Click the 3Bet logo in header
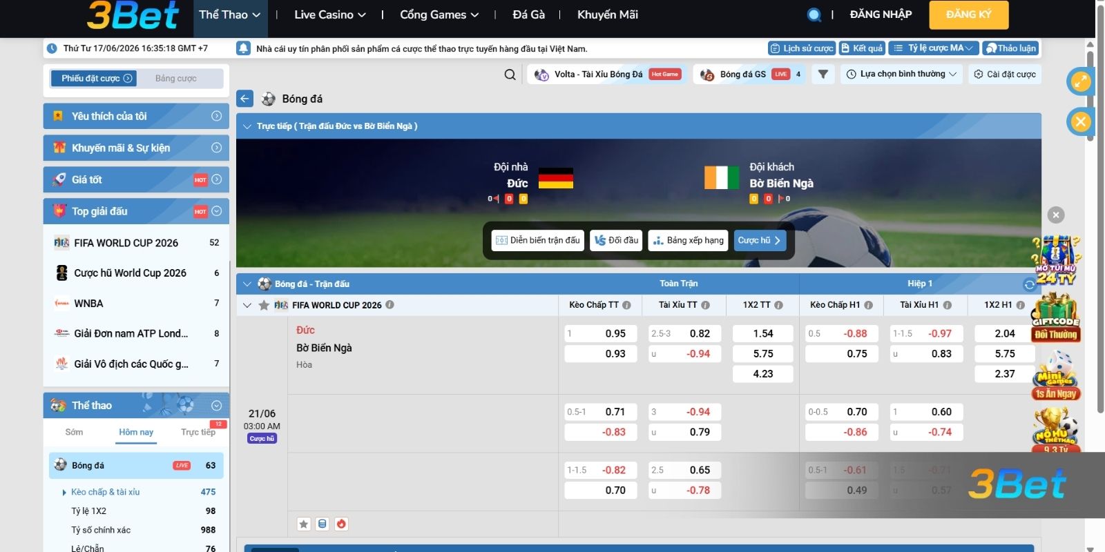The width and height of the screenshot is (1105, 552). pos(133,17)
